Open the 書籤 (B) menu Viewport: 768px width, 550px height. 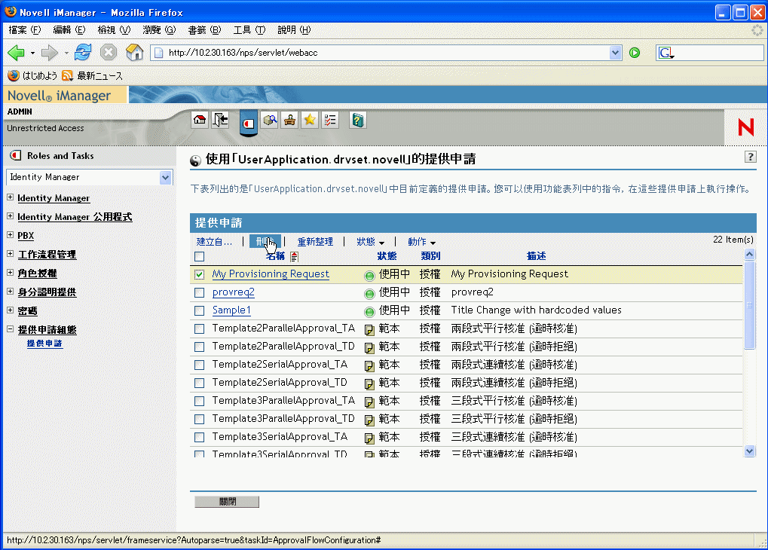(205, 30)
